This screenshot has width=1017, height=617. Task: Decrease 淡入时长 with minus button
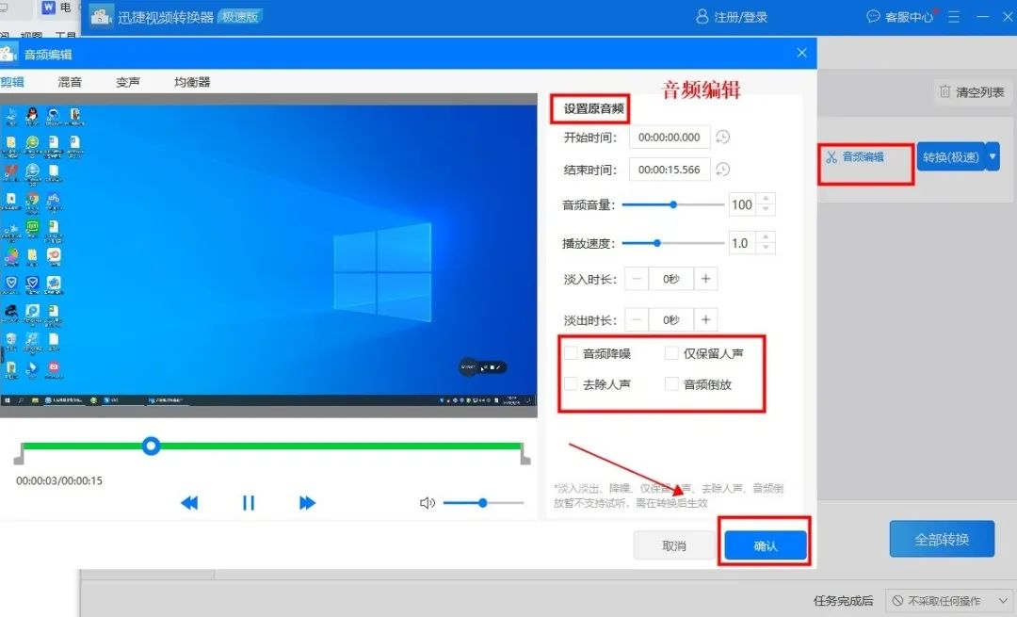[x=637, y=279]
